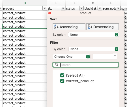
Task: Click the magnifier icon in the search box
Action: tap(57, 65)
